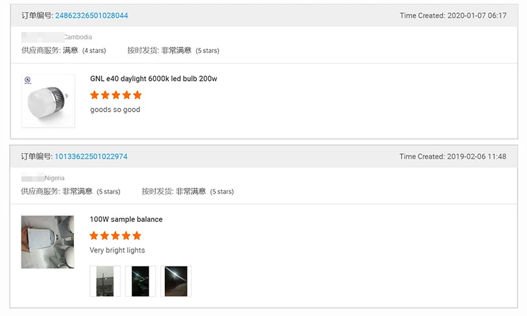Open the first review photo thumbnail
The width and height of the screenshot is (527, 316).
(105, 281)
